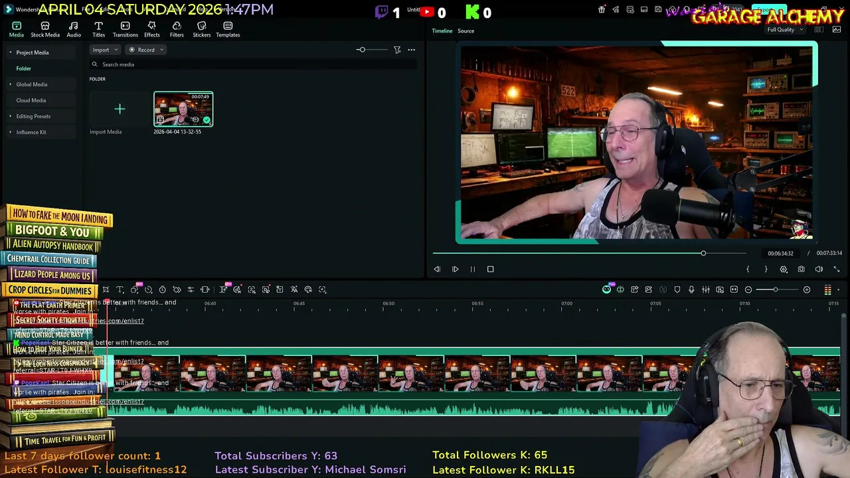850x478 pixels.
Task: Open the Import dropdown
Action: tap(105, 50)
